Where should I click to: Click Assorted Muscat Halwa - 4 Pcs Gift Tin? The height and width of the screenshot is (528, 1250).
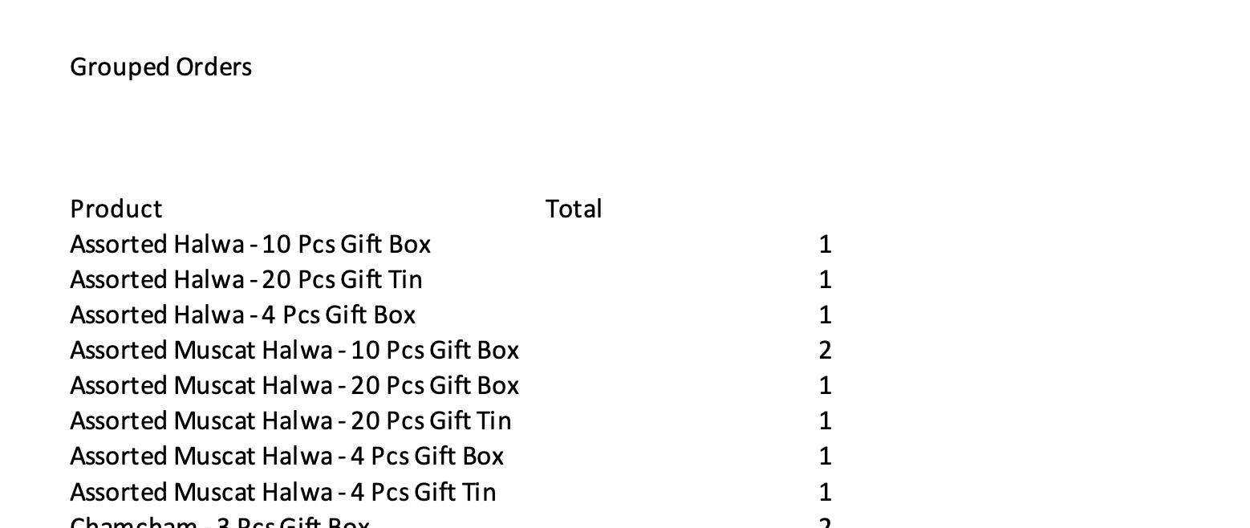coord(282,492)
